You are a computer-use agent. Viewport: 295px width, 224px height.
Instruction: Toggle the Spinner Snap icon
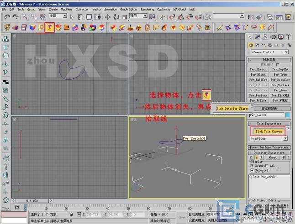[198, 17]
